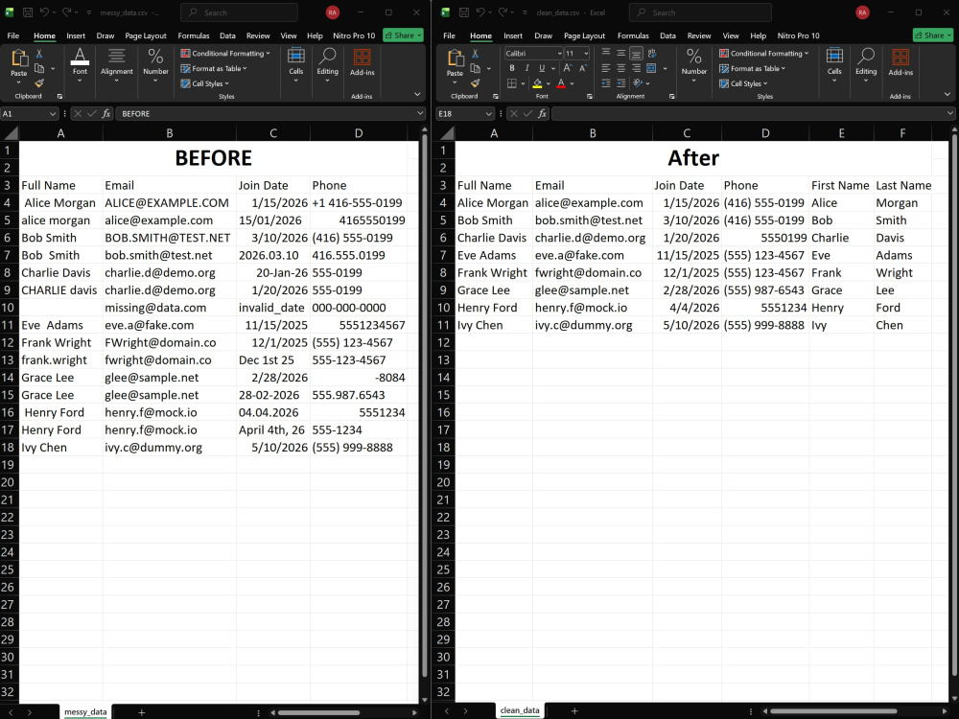The height and width of the screenshot is (719, 959).
Task: Expand Font group in messy_data ribbon
Action: pos(80,66)
